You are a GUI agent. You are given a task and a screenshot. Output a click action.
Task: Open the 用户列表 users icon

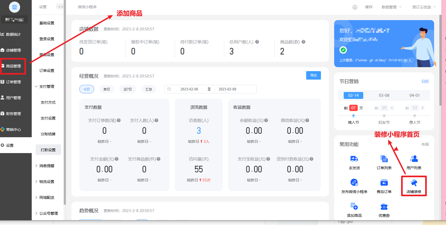(x=414, y=159)
